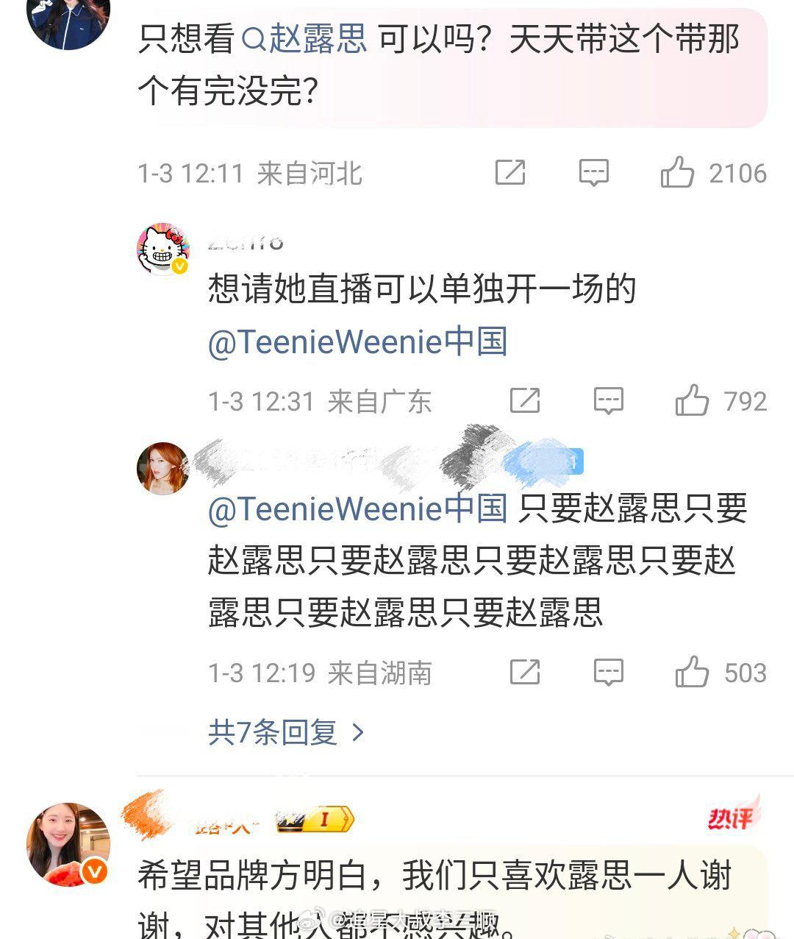Like the Hunan reply with 503 likes
Image resolution: width=794 pixels, height=939 pixels.
(x=692, y=673)
